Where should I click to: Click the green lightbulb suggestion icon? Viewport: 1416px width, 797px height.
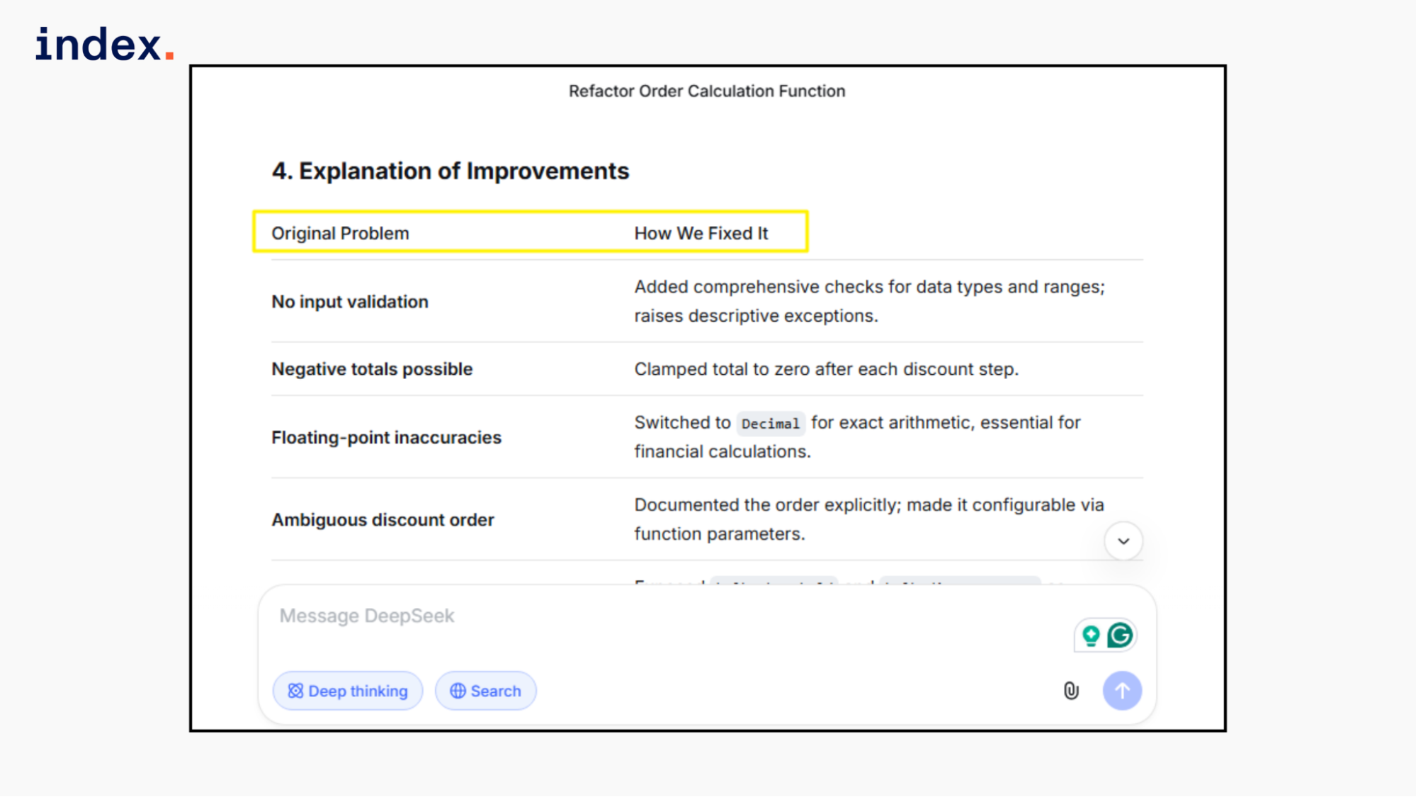(1091, 635)
